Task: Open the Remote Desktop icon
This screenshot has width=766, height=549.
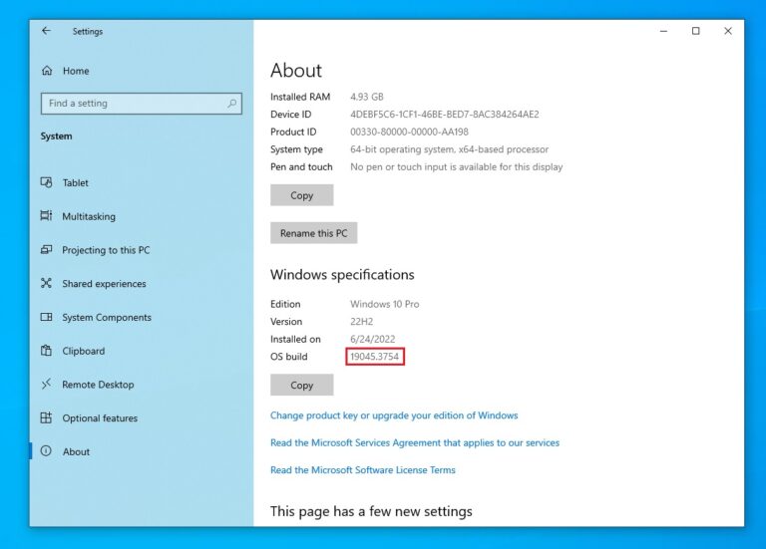Action: pos(46,385)
